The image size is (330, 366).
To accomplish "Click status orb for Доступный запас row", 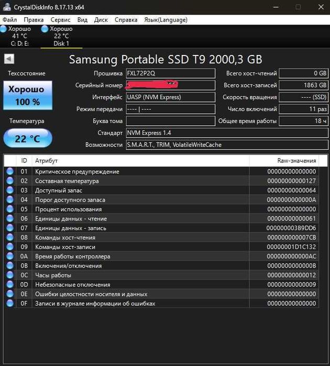I will point(10,190).
